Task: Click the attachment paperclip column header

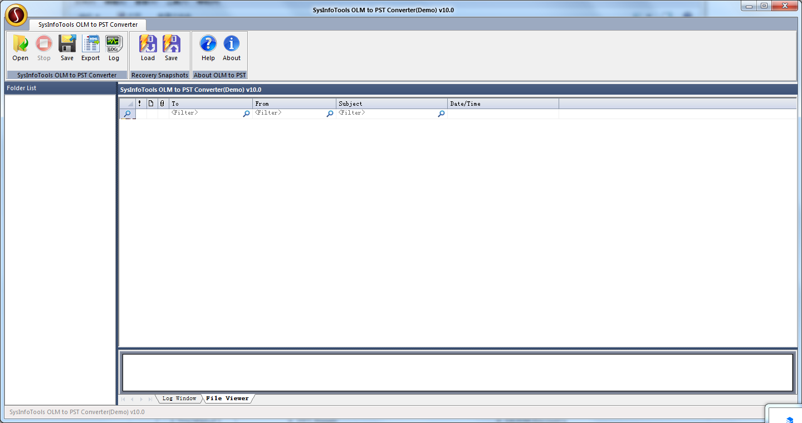Action: click(x=162, y=104)
